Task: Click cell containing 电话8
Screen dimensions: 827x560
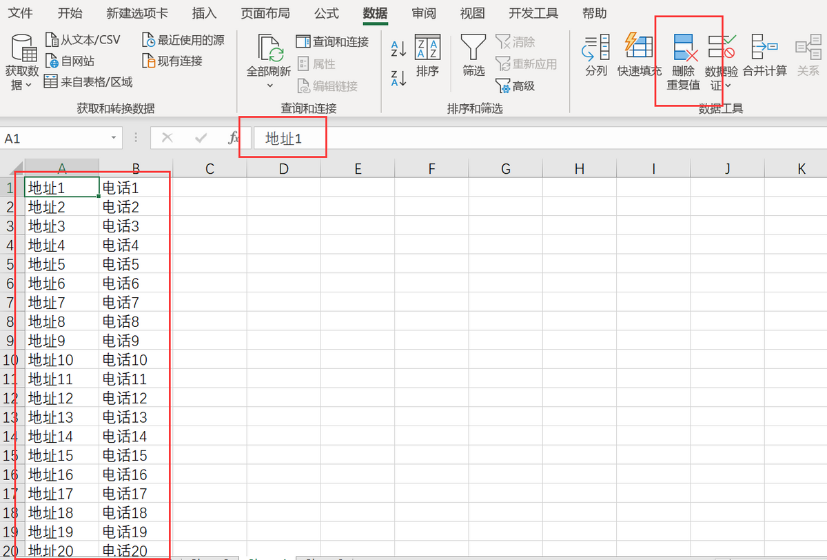Action: (x=136, y=321)
